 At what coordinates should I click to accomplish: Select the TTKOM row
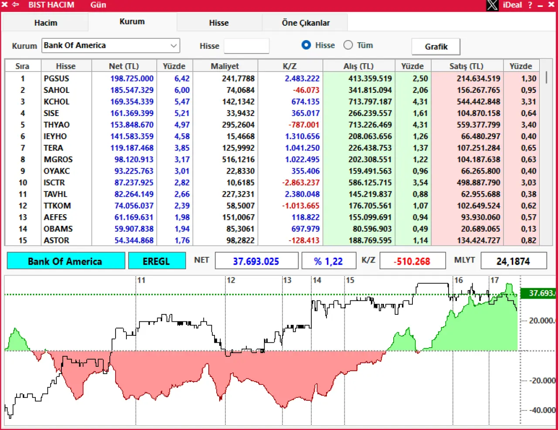pyautogui.click(x=272, y=205)
